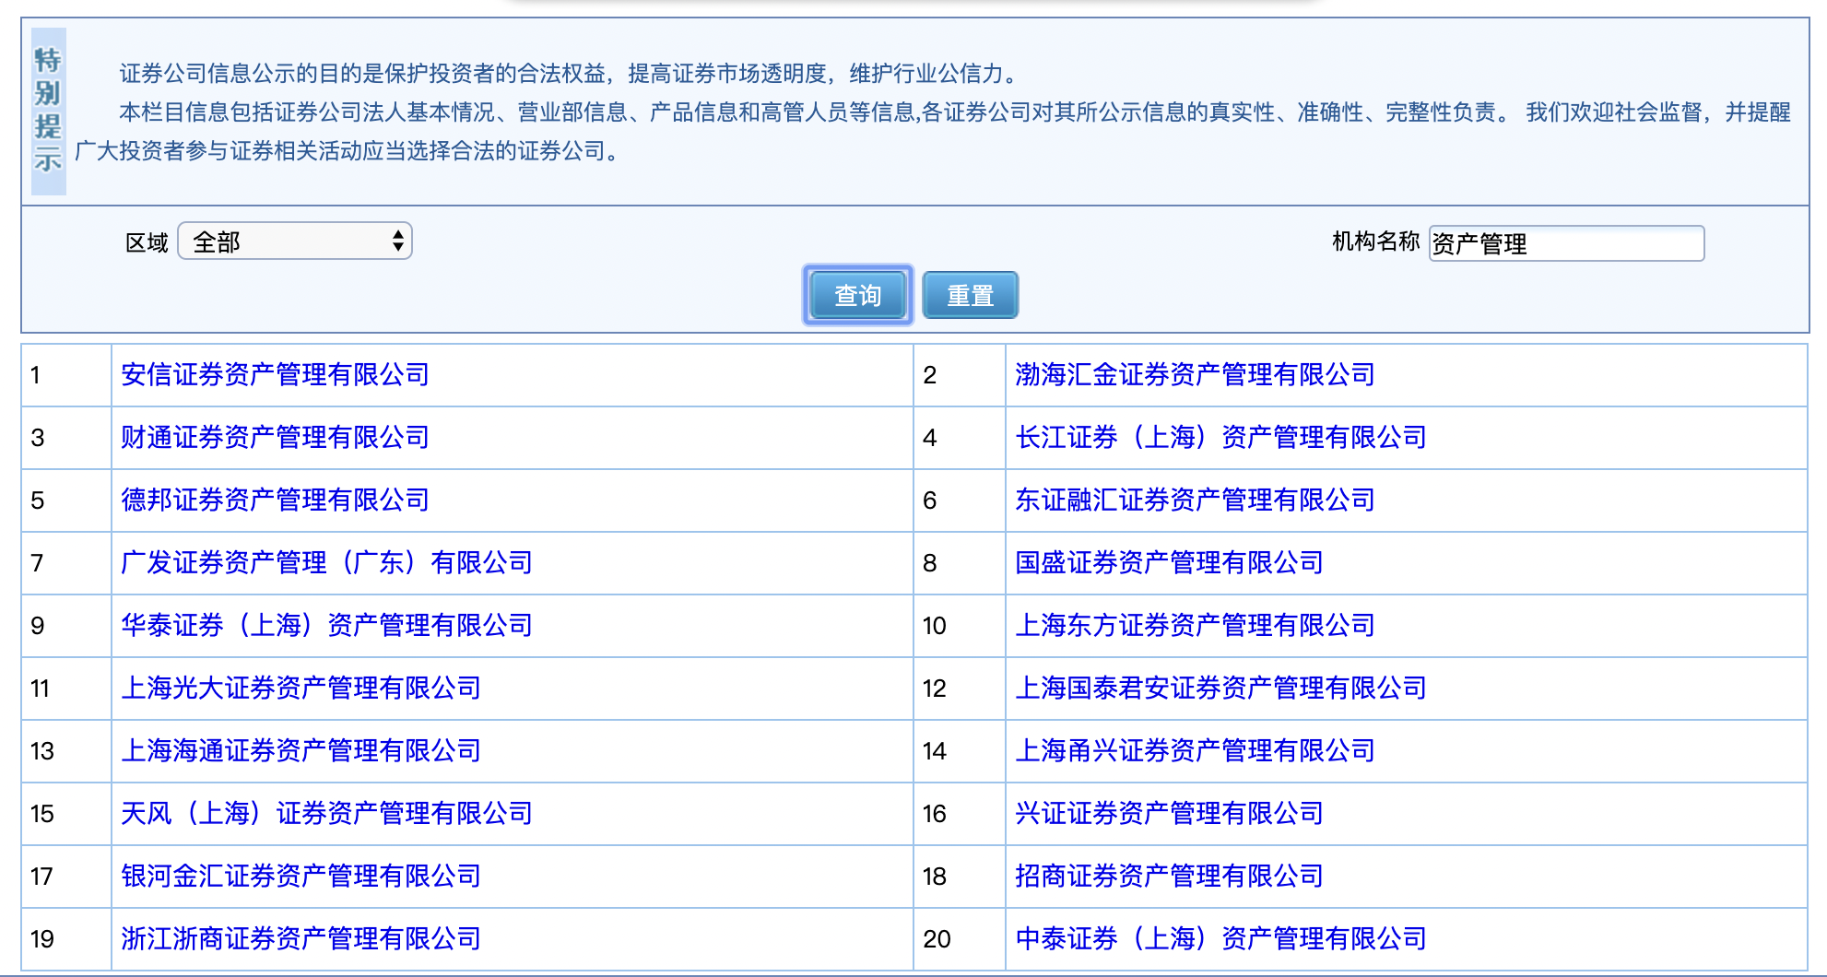Screen dimensions: 1827x977
Task: View 华泰证券（上海）资产管理有限公司
Action: [x=326, y=625]
